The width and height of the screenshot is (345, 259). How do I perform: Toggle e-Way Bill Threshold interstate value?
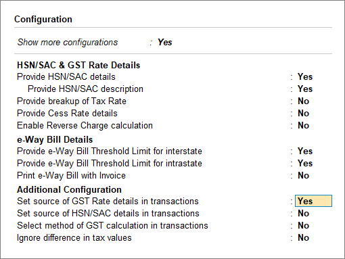coord(305,151)
